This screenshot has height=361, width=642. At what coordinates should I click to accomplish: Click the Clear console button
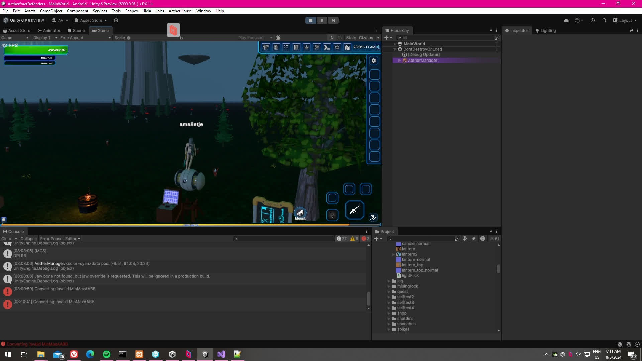point(6,239)
